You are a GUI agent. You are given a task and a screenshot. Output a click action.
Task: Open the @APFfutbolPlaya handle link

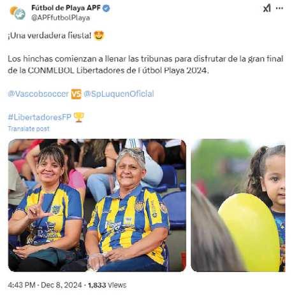click(x=61, y=18)
